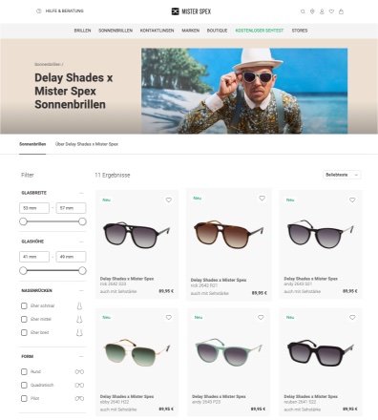Open wishlist heart icon in header
The image size is (378, 420).
pos(331,11)
